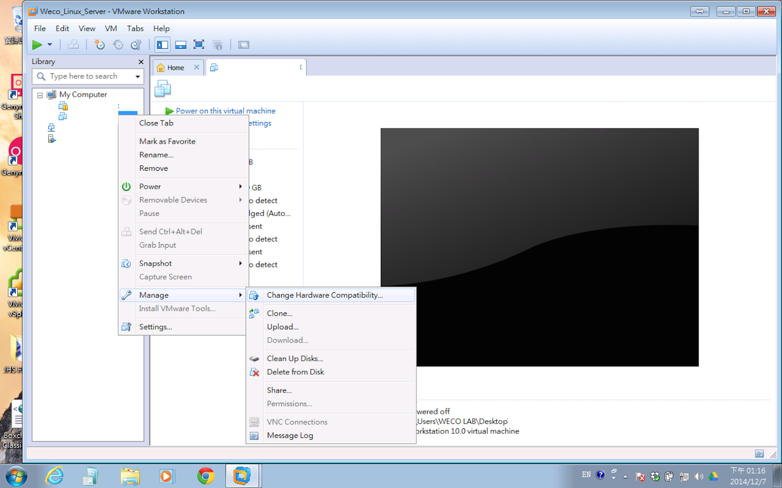782x488 pixels.
Task: Select the second virtual machine icon under My Computer
Action: click(x=63, y=116)
